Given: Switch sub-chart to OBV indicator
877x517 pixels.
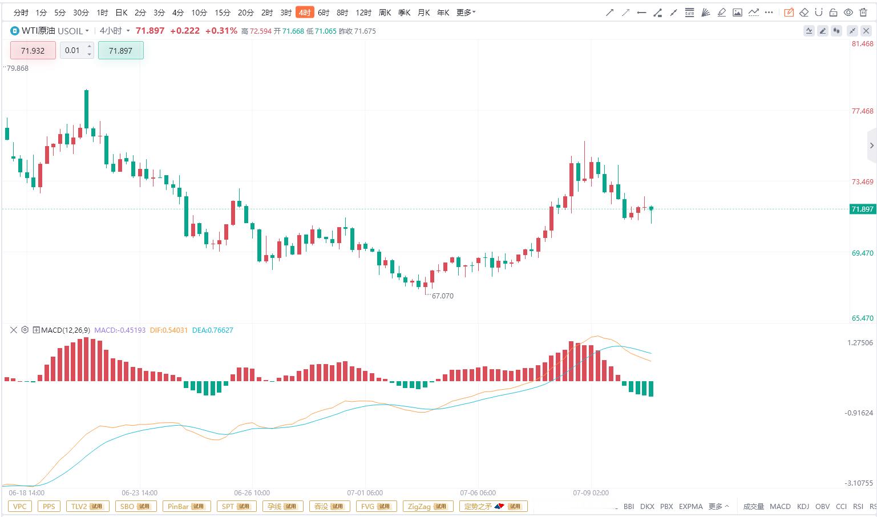Looking at the screenshot, I should coord(822,506).
